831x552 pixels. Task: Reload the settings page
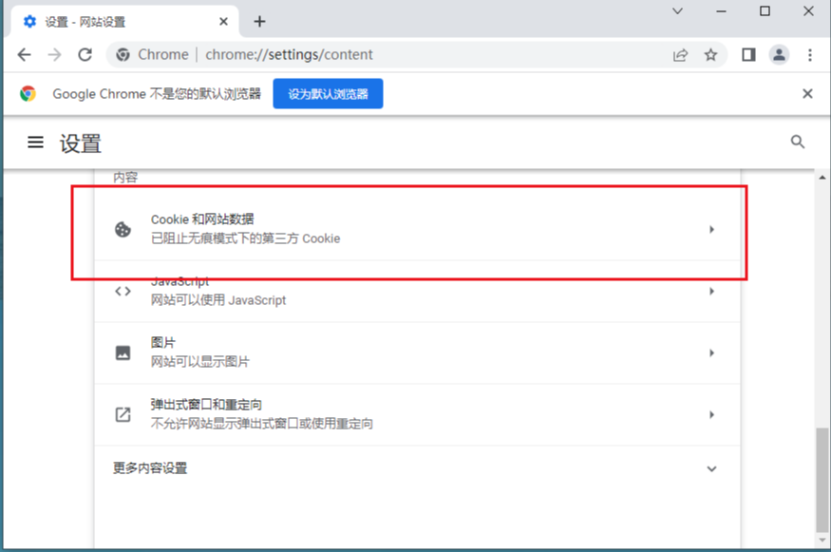[x=85, y=54]
